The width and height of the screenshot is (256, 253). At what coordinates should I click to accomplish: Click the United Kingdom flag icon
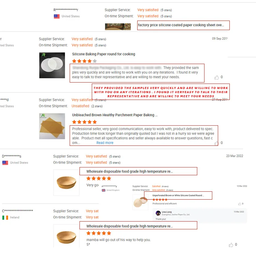(103, 190)
